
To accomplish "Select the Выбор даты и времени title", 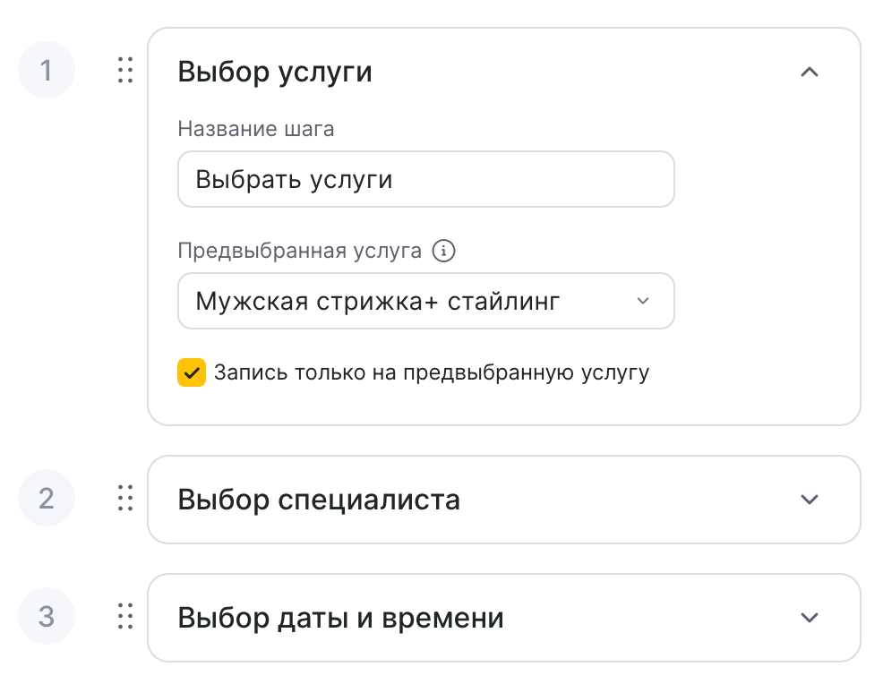I will click(x=340, y=618).
